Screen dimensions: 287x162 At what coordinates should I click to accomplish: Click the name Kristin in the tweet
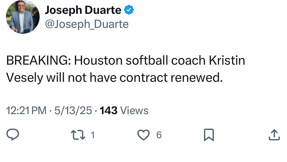pos(227,61)
